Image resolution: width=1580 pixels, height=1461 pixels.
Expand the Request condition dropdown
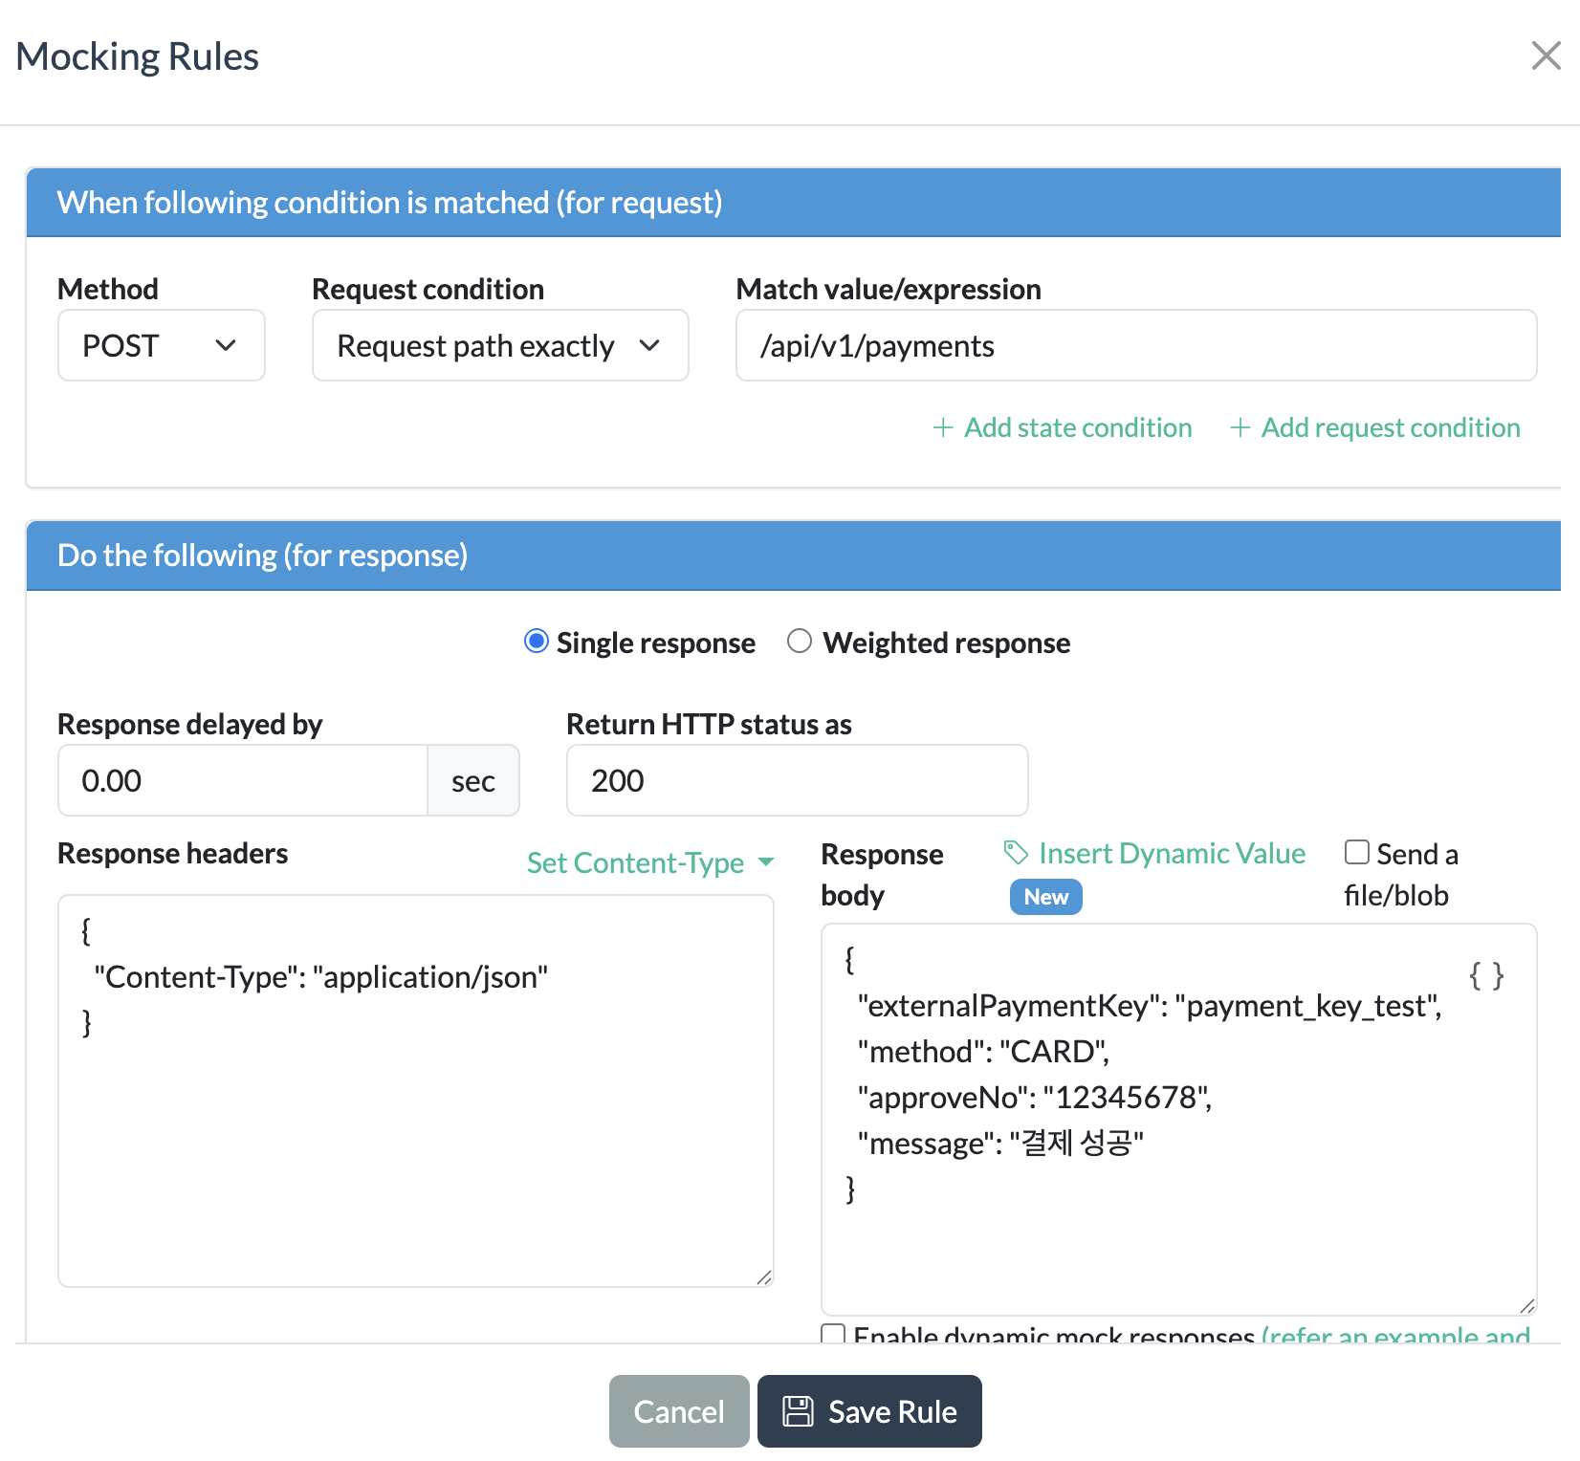tap(499, 345)
